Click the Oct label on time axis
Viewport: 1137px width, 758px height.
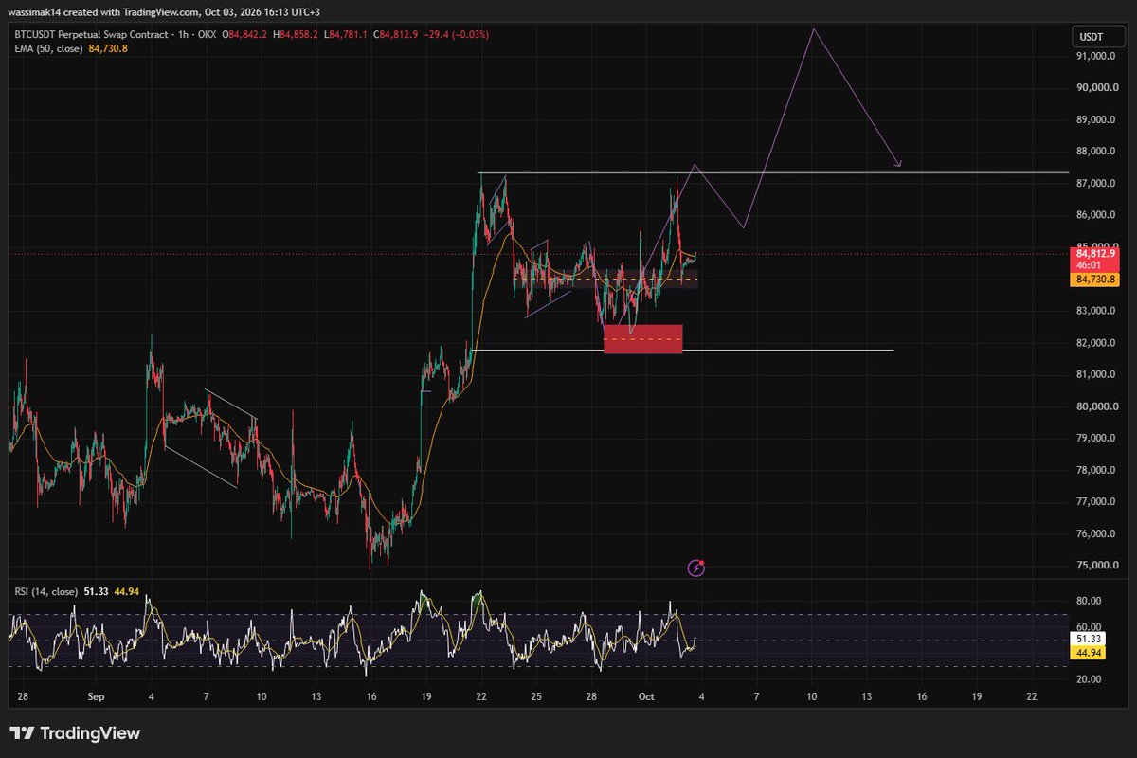tap(646, 696)
